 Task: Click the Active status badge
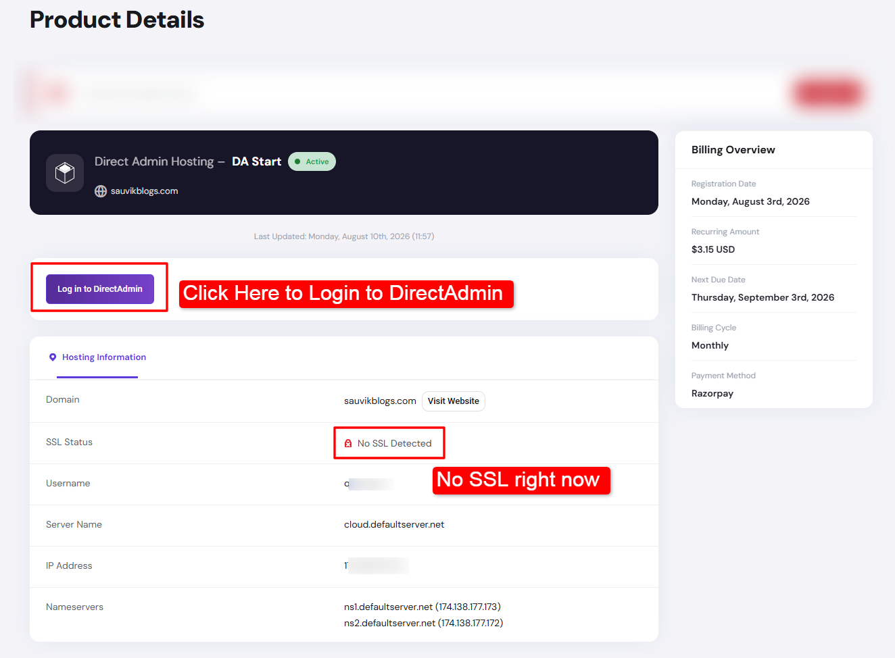pyautogui.click(x=312, y=161)
